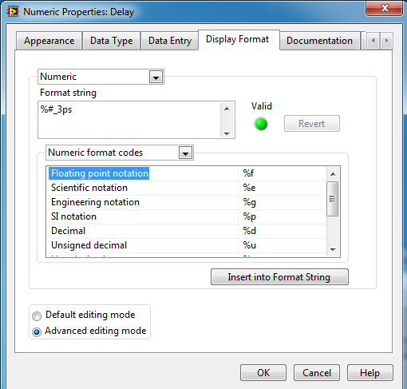Screen dimensions: 407x389
Task: Click Insert into Format String button
Action: click(279, 277)
